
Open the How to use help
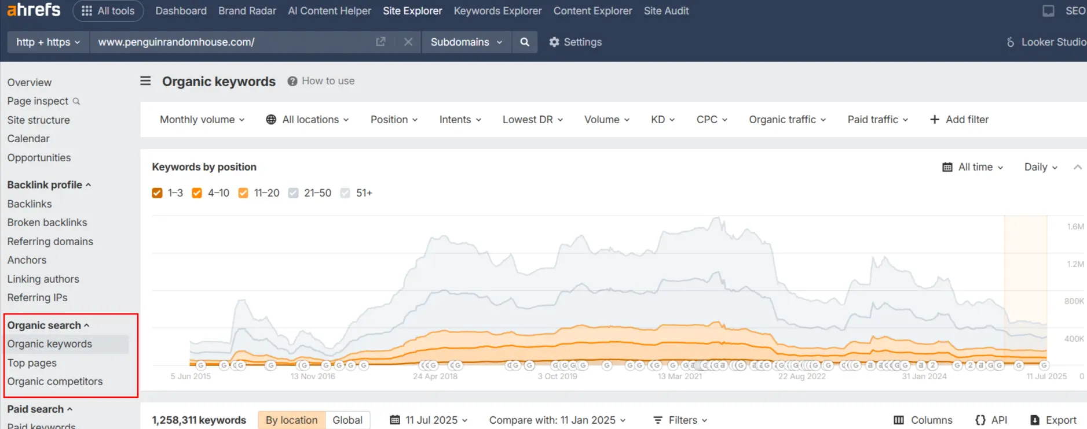[x=321, y=81]
